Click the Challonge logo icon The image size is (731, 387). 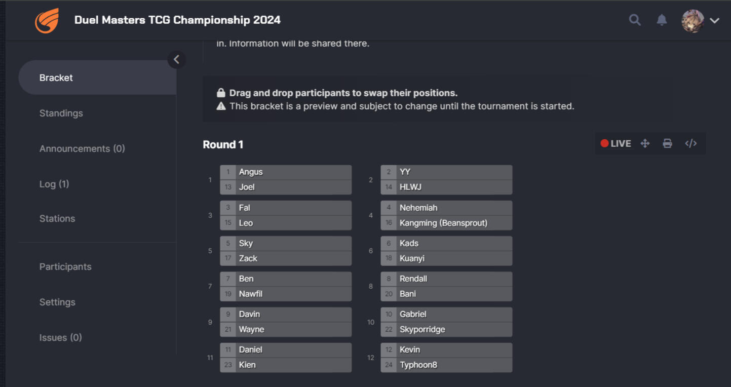coord(47,21)
